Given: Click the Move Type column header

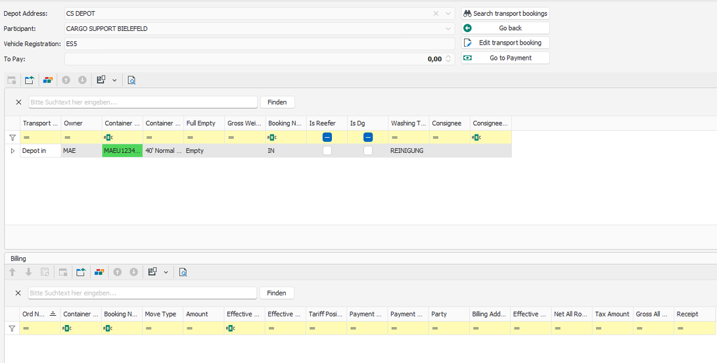Looking at the screenshot, I should click(160, 314).
